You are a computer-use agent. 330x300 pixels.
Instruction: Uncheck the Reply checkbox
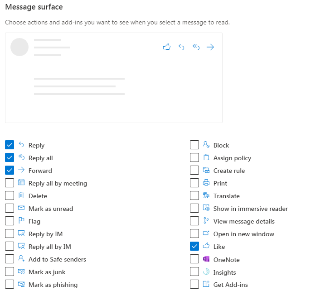point(10,145)
